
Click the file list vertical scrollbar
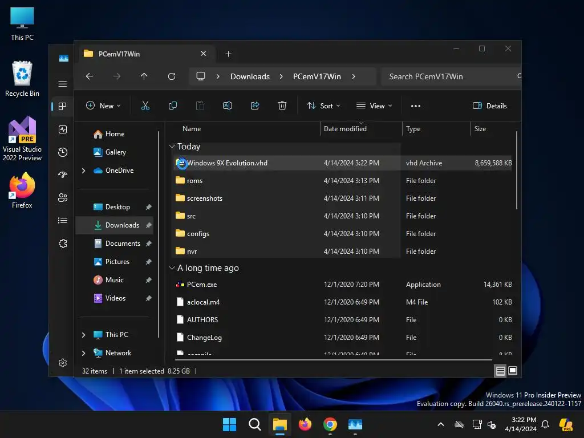tap(517, 170)
